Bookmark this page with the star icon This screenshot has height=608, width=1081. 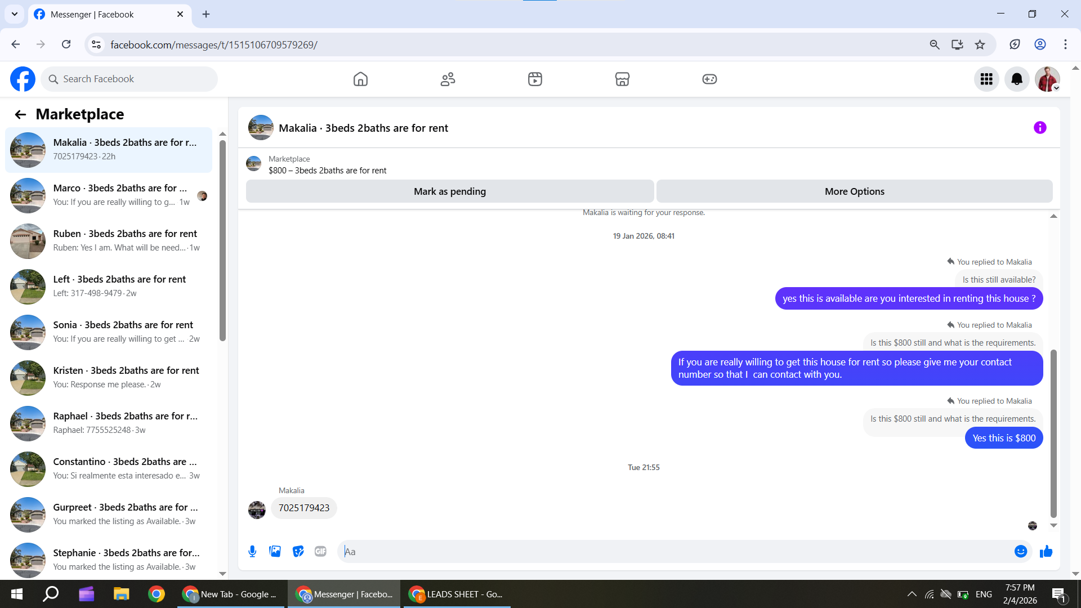point(980,44)
